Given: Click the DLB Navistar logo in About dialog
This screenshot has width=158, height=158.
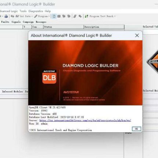Looking at the screenshot, I should coord(49,77).
